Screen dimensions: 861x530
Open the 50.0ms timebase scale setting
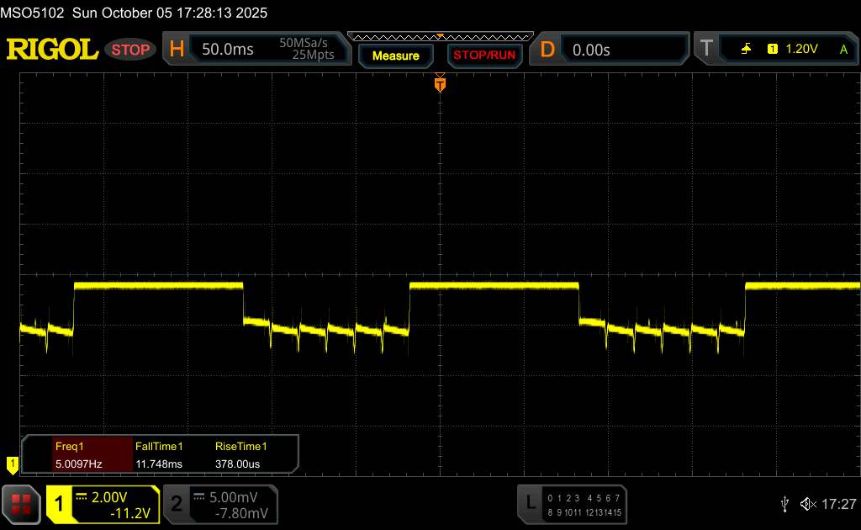point(228,50)
